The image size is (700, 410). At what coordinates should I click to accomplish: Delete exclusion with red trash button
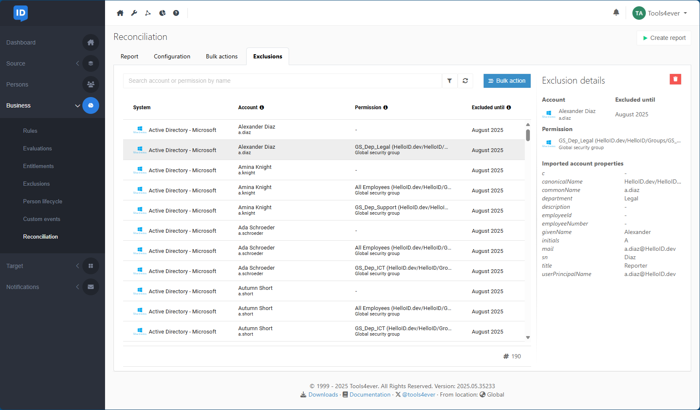click(x=675, y=79)
